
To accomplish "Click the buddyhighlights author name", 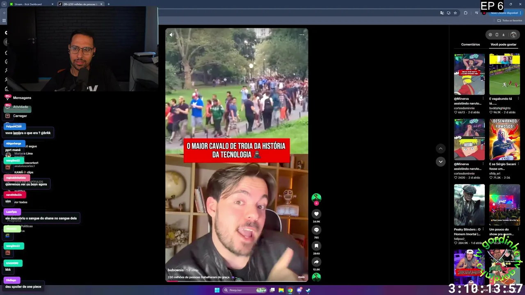I will pos(500,108).
